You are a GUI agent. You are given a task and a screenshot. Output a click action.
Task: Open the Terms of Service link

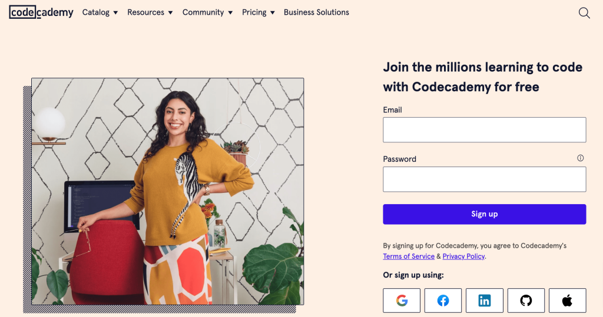(409, 256)
